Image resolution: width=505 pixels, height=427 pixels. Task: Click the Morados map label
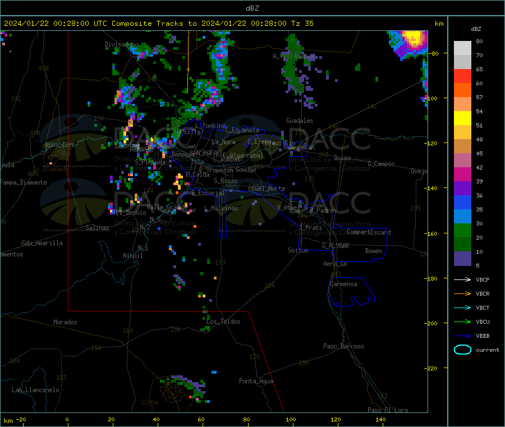(x=65, y=322)
